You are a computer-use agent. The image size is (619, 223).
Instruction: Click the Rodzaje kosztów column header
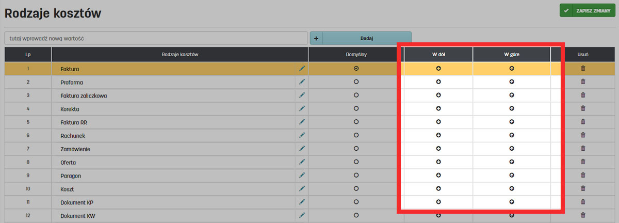coord(180,54)
